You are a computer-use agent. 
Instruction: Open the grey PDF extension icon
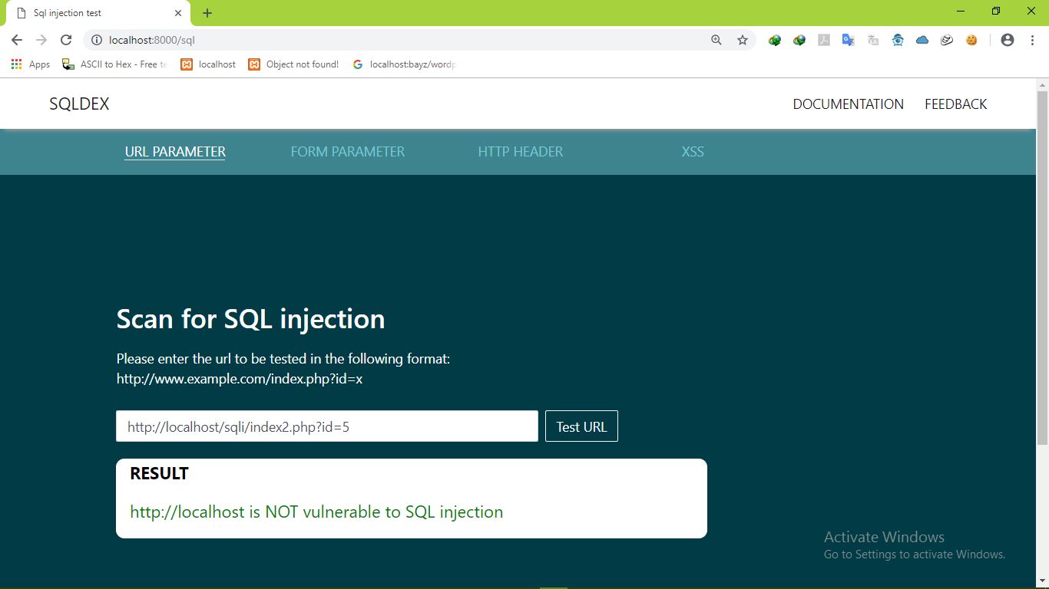824,40
